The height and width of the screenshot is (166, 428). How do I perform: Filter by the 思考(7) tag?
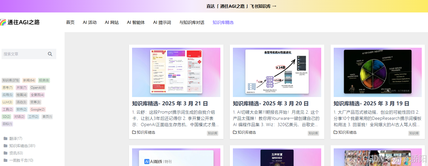tap(8, 88)
